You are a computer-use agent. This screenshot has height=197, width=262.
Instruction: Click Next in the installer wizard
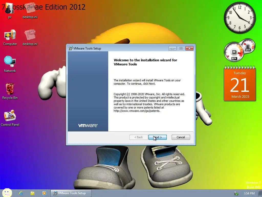157,137
